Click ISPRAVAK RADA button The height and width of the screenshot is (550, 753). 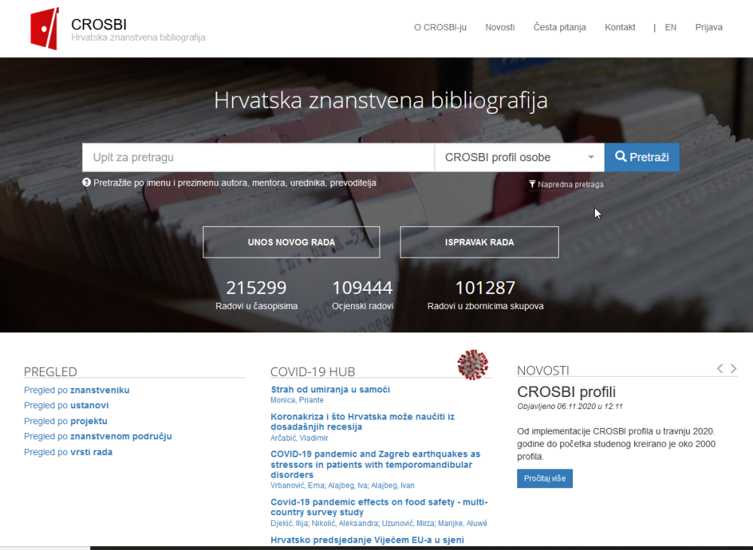(x=479, y=242)
